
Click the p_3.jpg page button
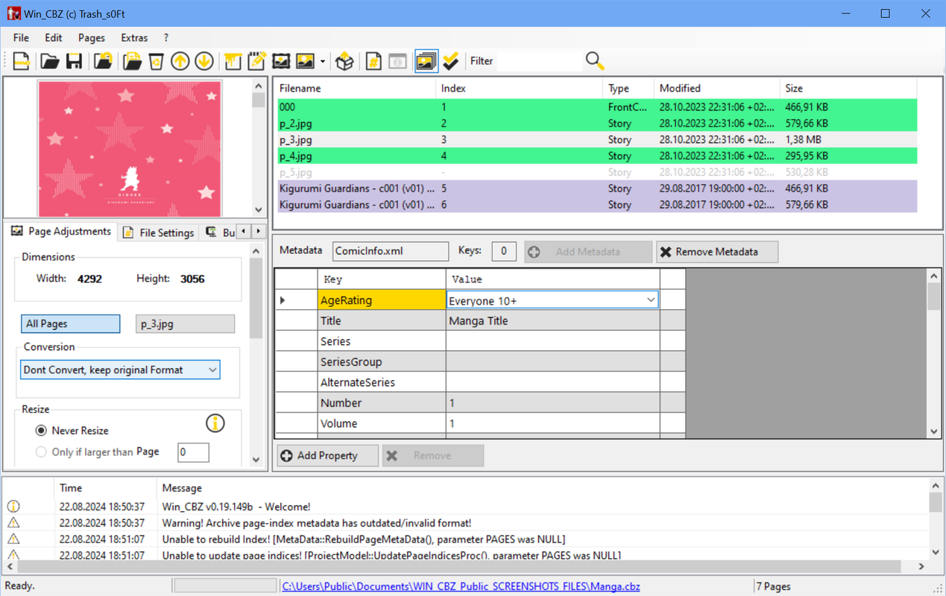click(185, 323)
